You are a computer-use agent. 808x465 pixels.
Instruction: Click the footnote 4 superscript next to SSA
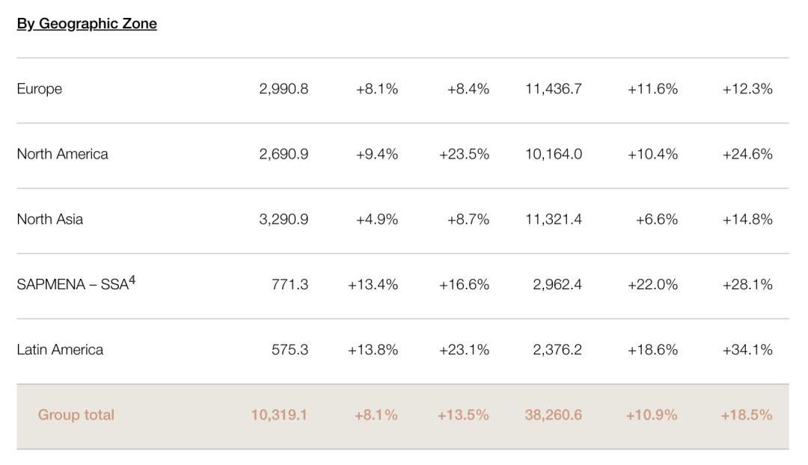pos(132,280)
